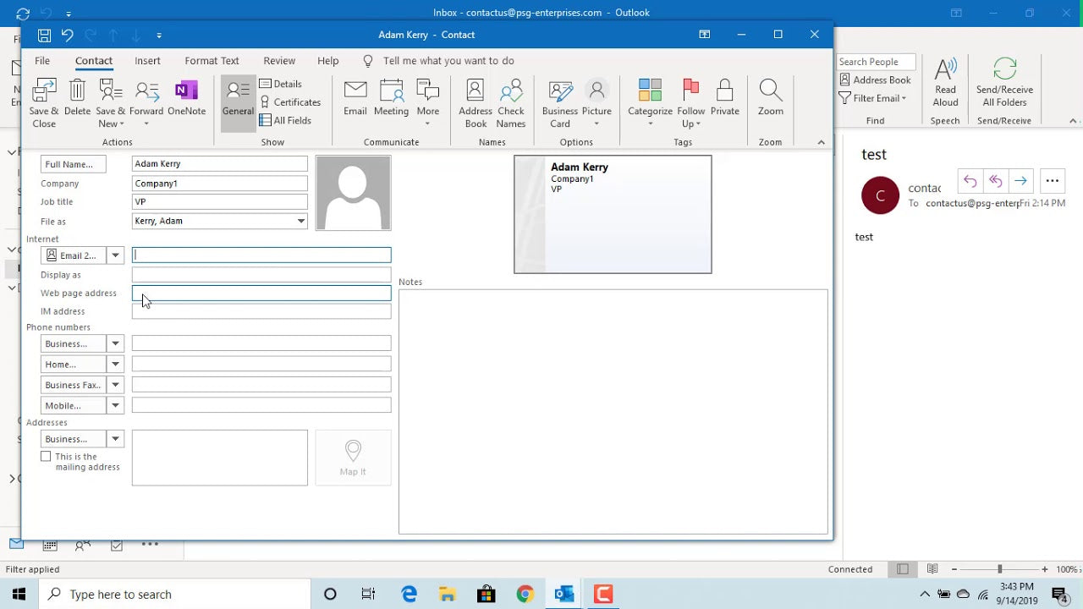
Task: Click Map It for the business address
Action: [353, 457]
